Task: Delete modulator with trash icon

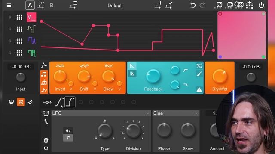Action: click(46, 140)
